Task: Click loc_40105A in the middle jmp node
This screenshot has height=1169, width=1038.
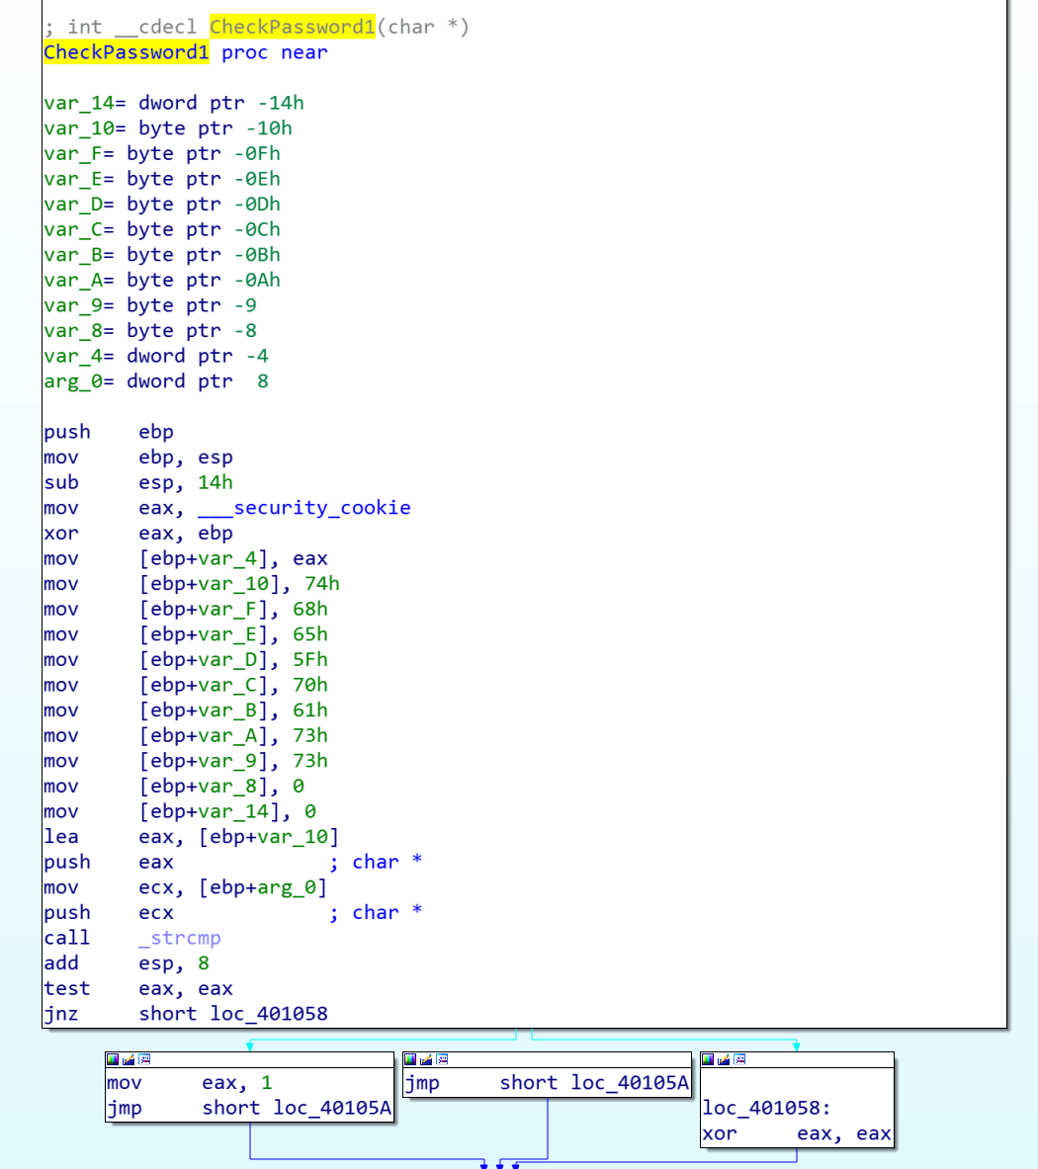Action: [630, 1083]
